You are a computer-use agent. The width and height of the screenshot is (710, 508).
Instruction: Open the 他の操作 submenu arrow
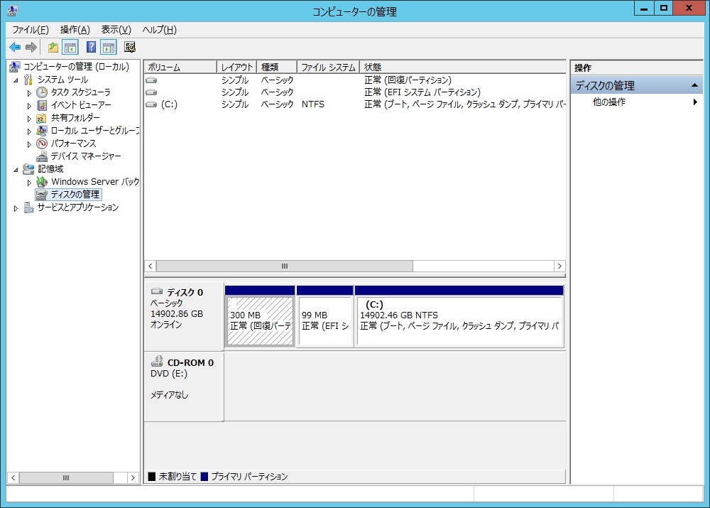pos(695,102)
